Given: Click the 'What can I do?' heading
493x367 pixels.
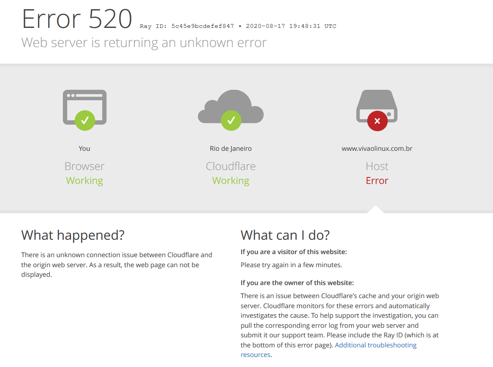Looking at the screenshot, I should [x=285, y=235].
